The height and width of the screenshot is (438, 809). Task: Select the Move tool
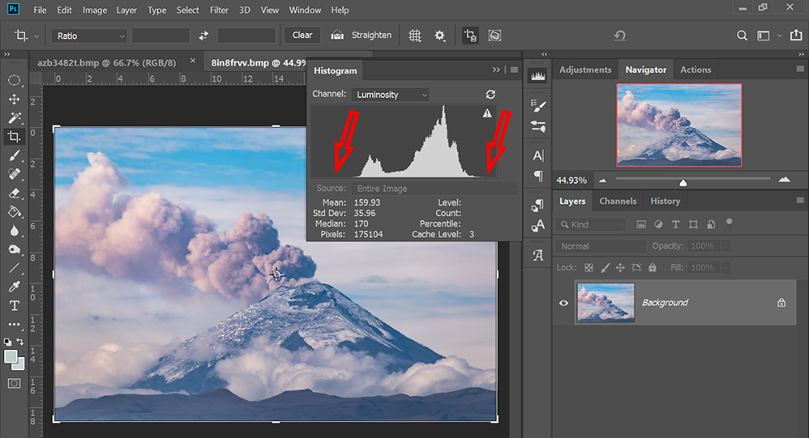(x=15, y=99)
